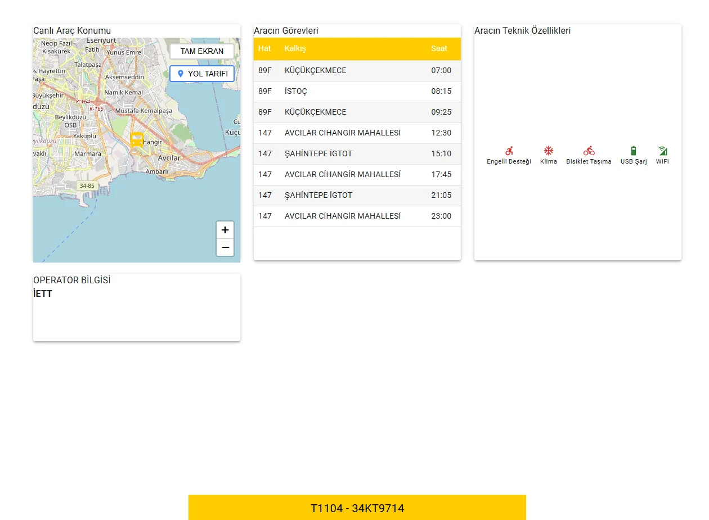The height and width of the screenshot is (520, 709).
Task: Select the 23:00 AVCILAR CİHANGİR MAHALLESİ row
Action: click(357, 216)
